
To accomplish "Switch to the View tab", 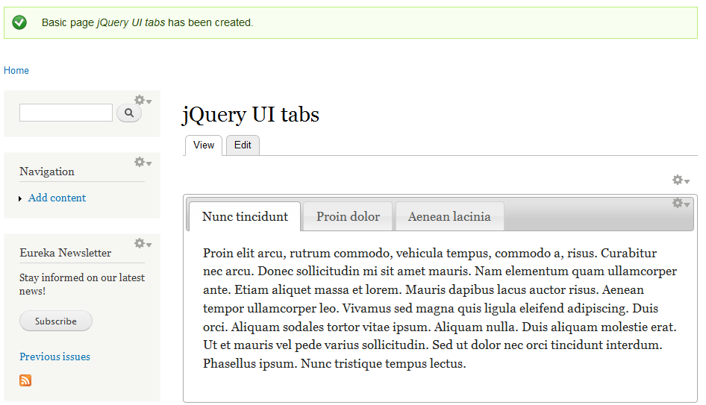I will (203, 145).
